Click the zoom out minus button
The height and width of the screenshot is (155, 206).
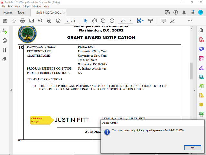coord(103,21)
